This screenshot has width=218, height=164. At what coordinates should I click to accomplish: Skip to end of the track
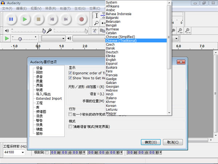click(x=66, y=19)
